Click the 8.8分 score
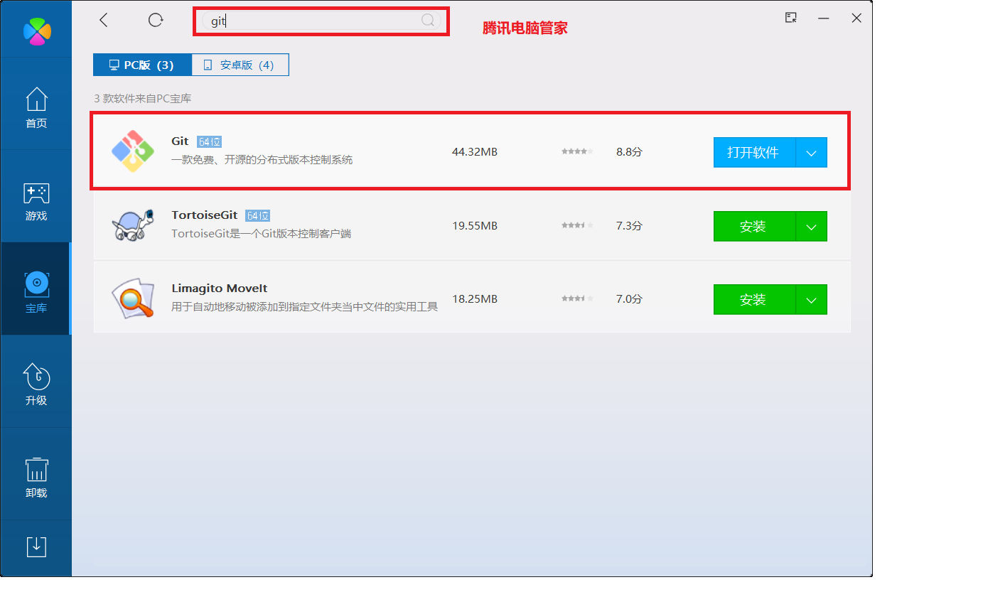The image size is (983, 592). pos(629,151)
